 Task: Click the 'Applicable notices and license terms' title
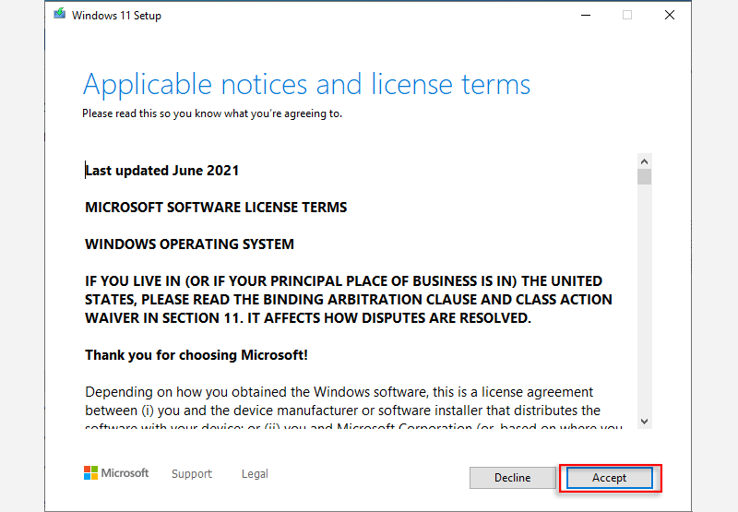[x=307, y=85]
